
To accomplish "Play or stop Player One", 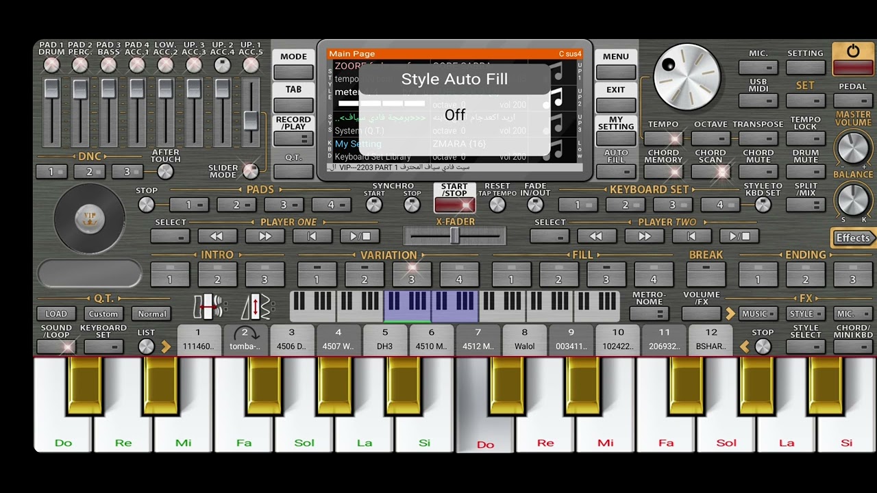I will (360, 236).
